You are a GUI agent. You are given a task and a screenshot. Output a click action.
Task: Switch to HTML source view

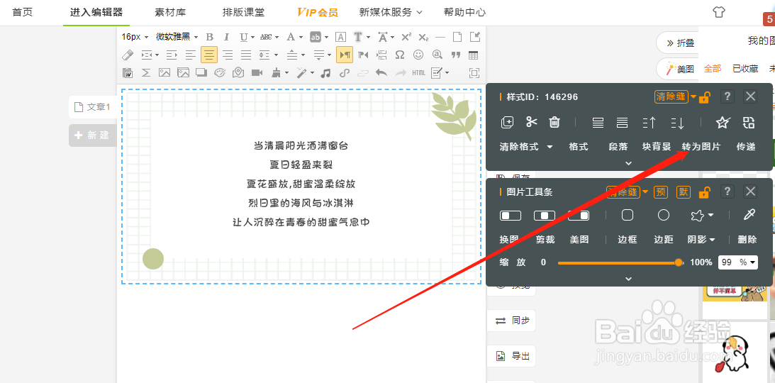tap(418, 72)
